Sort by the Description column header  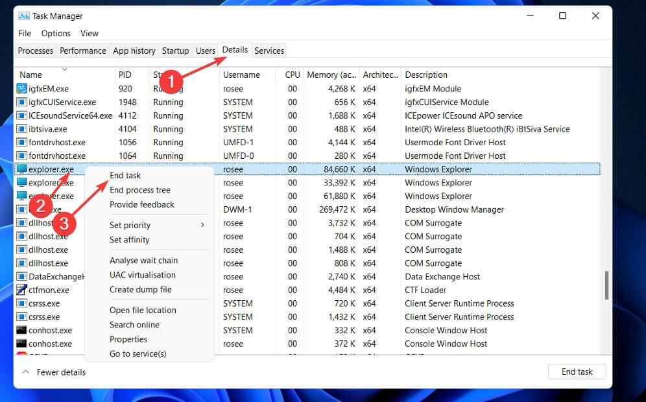(x=426, y=75)
